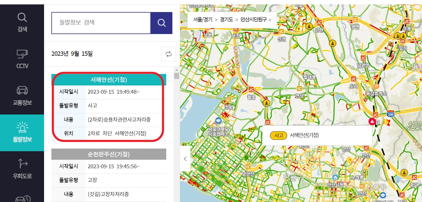
Task: Click the 돌발정보 검색 input field
Action: [100, 23]
